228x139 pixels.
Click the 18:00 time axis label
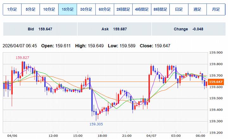pos(102,136)
